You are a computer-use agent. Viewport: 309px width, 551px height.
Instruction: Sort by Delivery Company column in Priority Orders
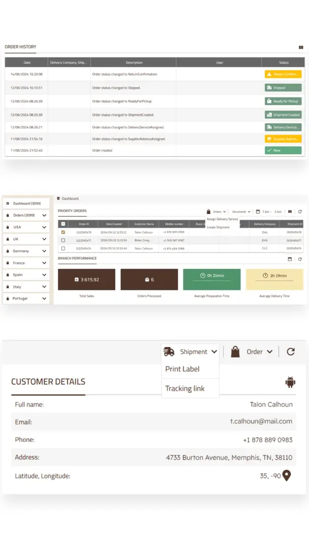pyautogui.click(x=264, y=224)
